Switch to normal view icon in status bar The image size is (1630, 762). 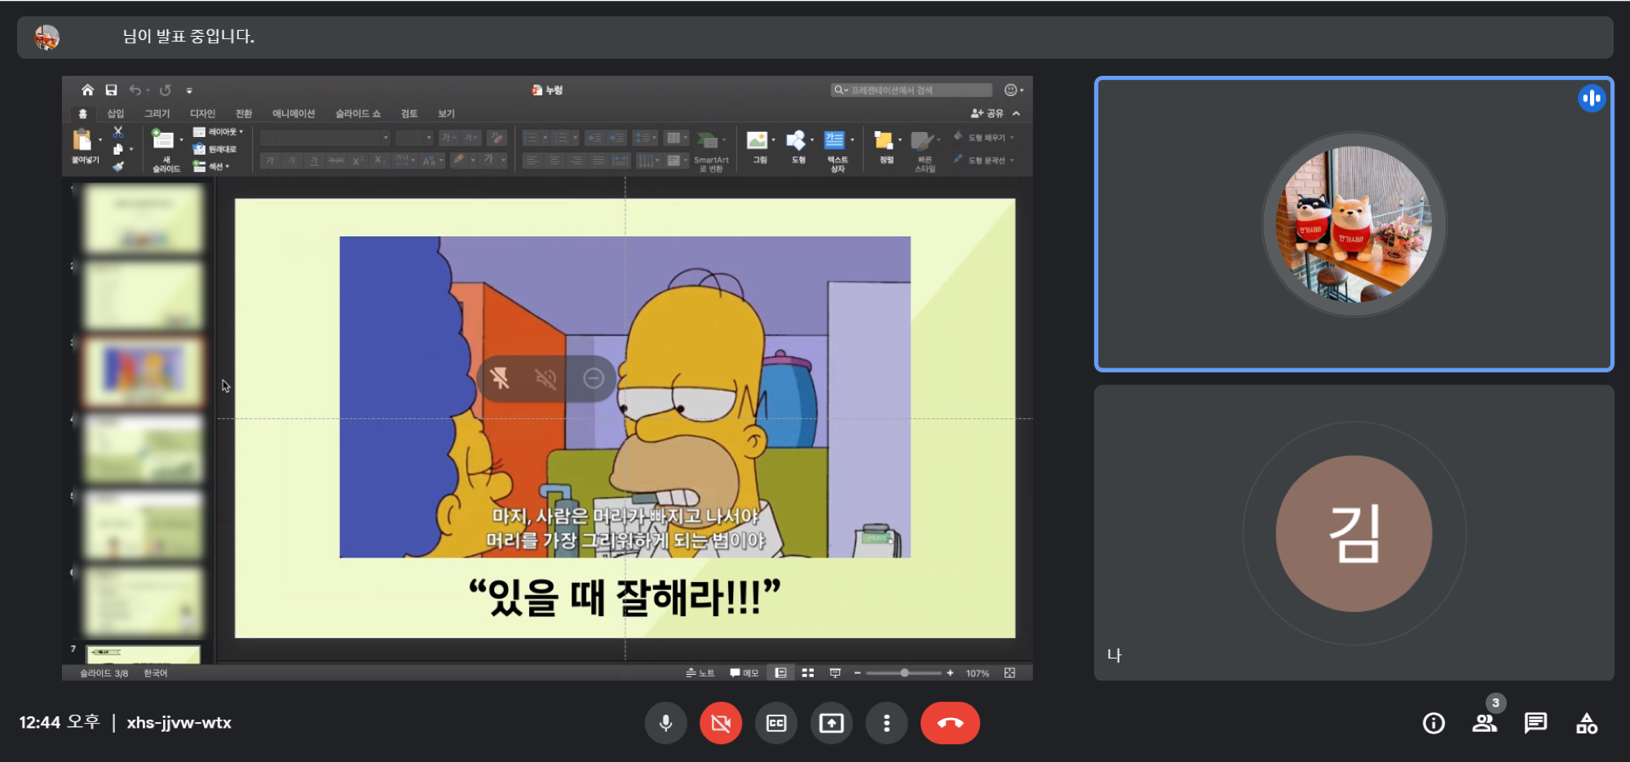[x=780, y=673]
